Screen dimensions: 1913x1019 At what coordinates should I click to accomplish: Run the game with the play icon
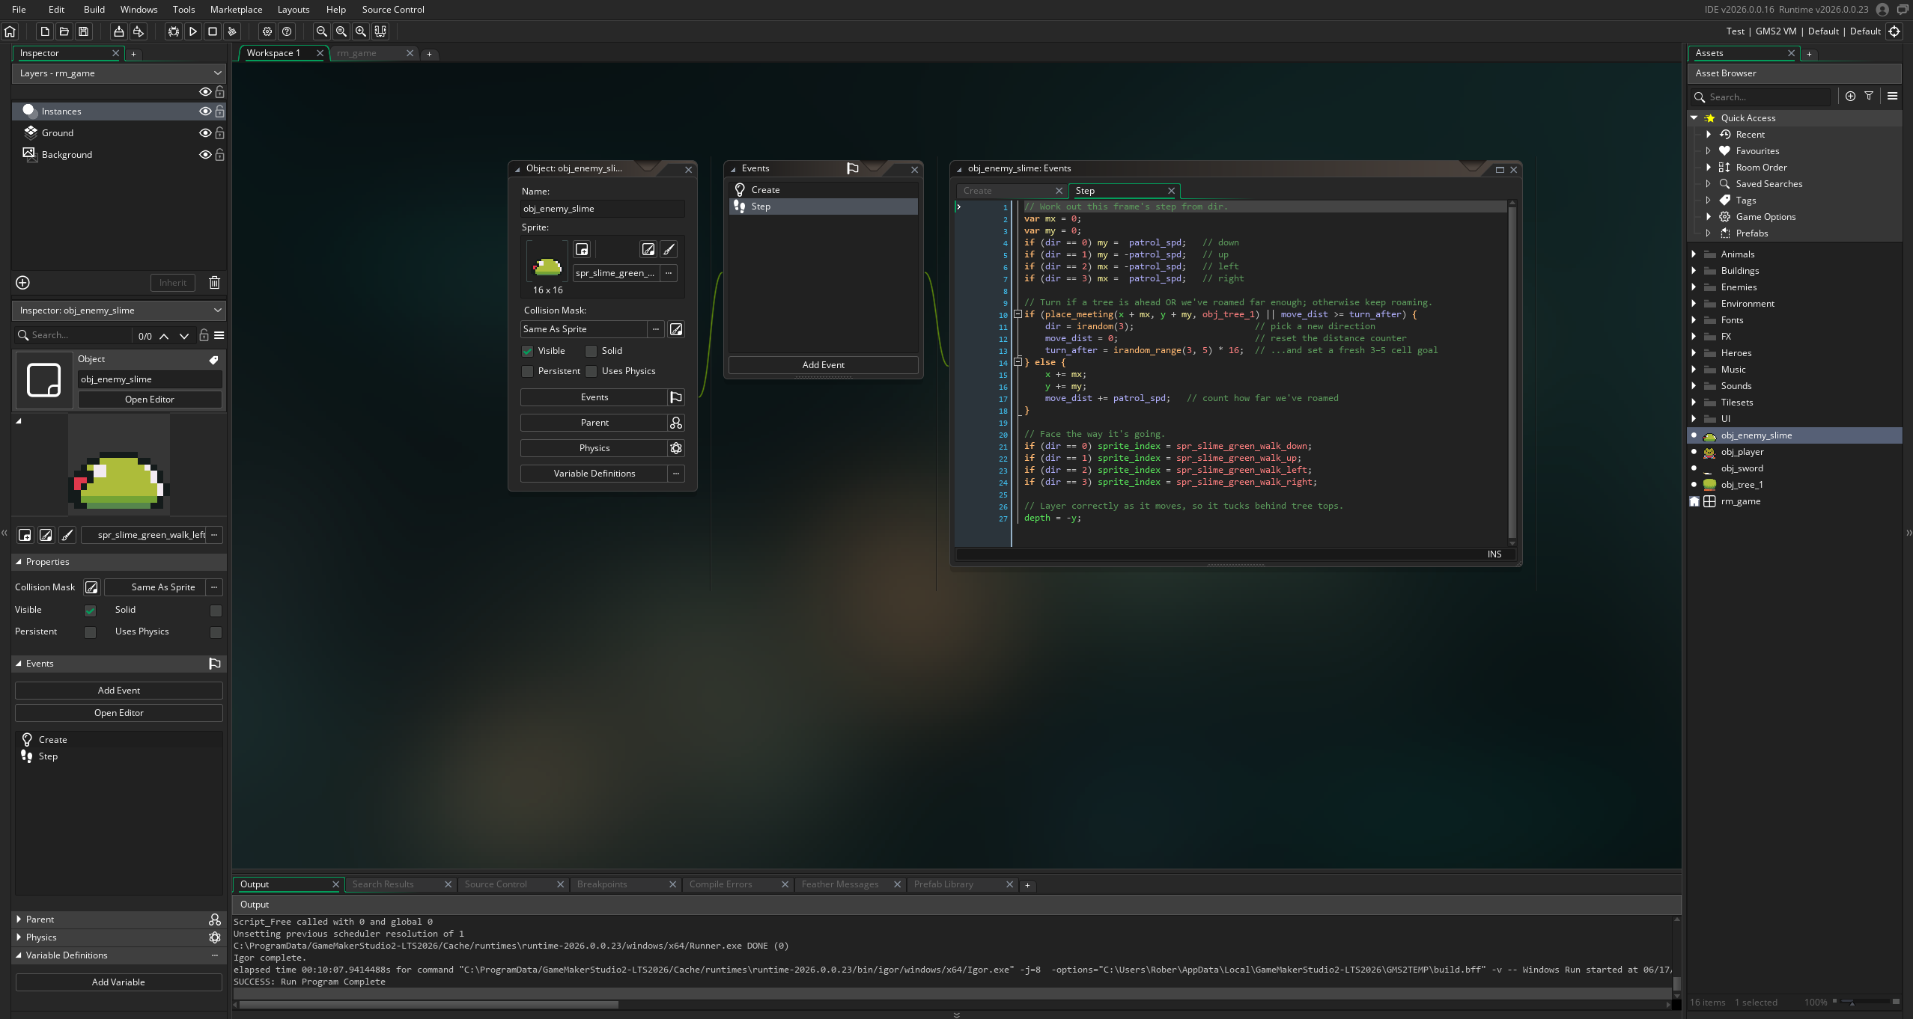coord(193,31)
